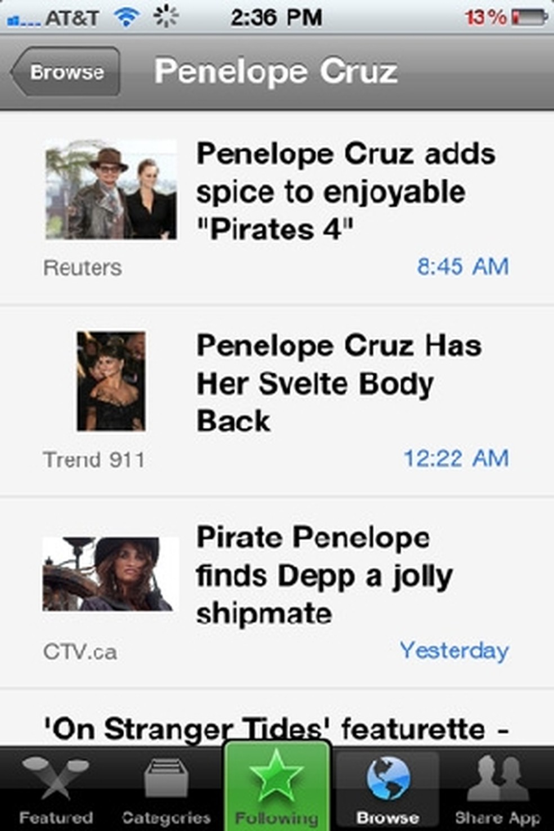This screenshot has width=554, height=831.
Task: Read "Penelope Cruz Has Her Svelte Body Back"
Action: pos(338,383)
